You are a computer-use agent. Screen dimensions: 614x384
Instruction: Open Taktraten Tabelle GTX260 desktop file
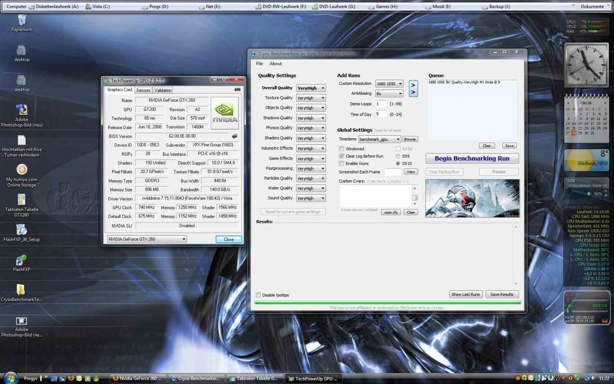coord(22,205)
